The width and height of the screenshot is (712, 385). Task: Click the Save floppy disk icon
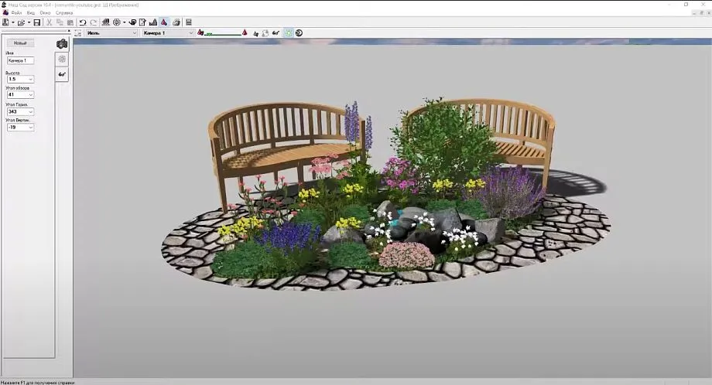[x=37, y=22]
